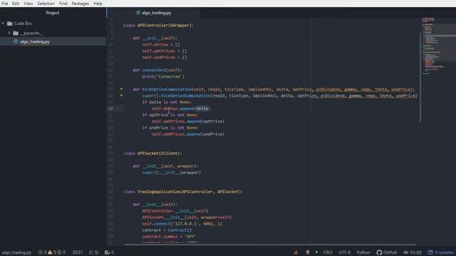
Task: Click the GitHub octocat icon
Action: pos(379,252)
